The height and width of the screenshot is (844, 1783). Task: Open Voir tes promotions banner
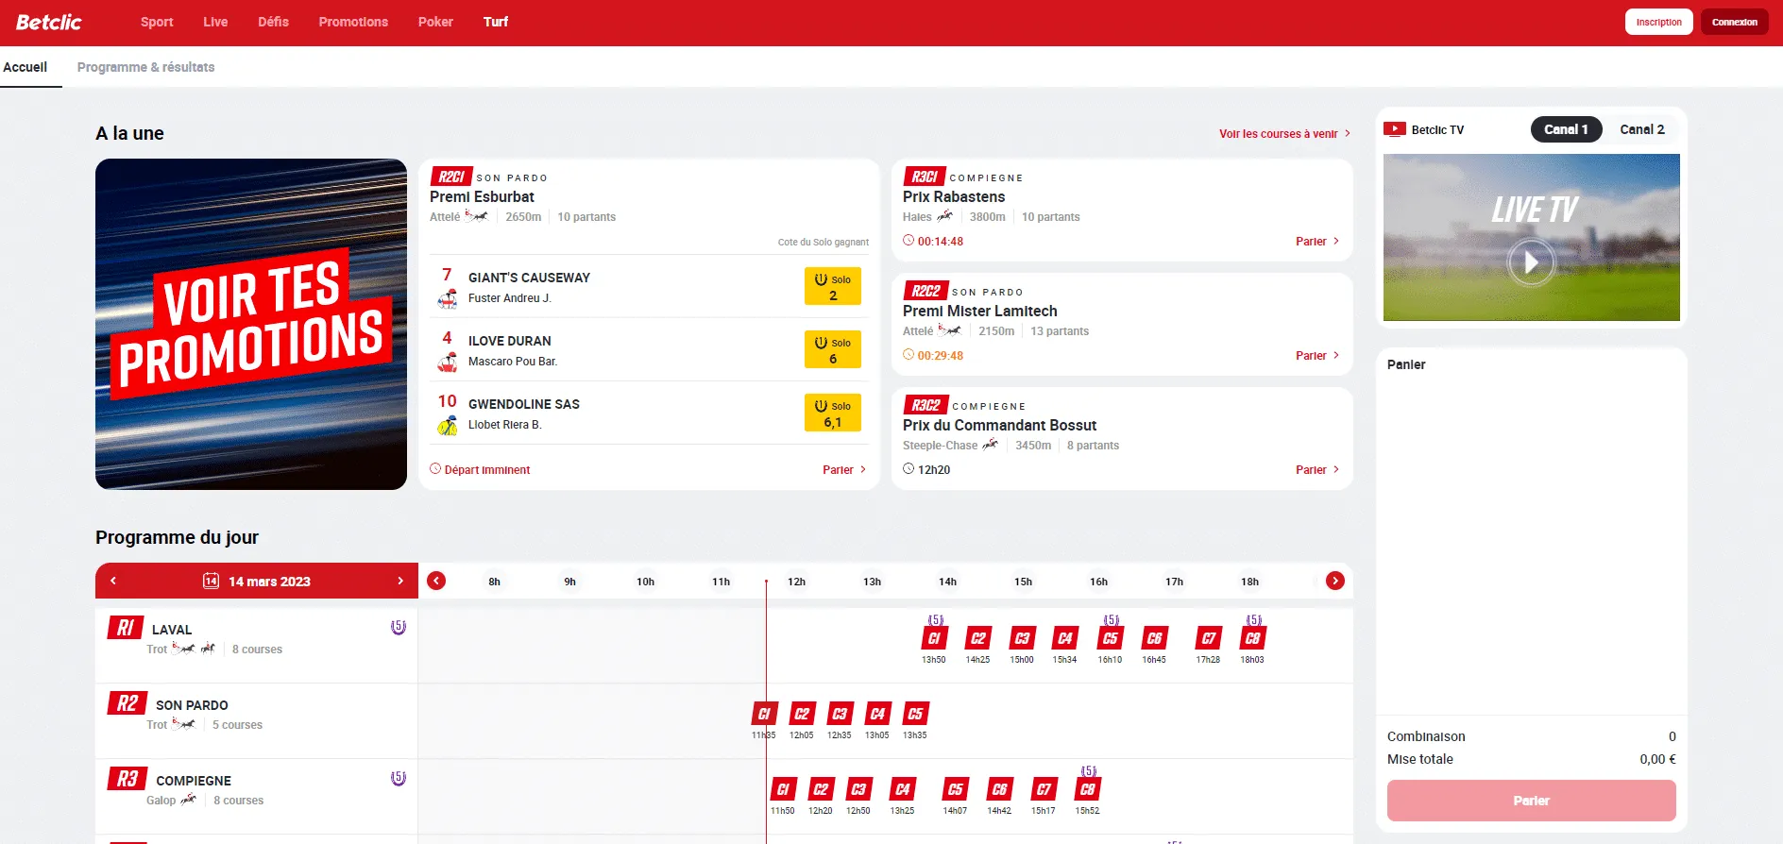[251, 324]
